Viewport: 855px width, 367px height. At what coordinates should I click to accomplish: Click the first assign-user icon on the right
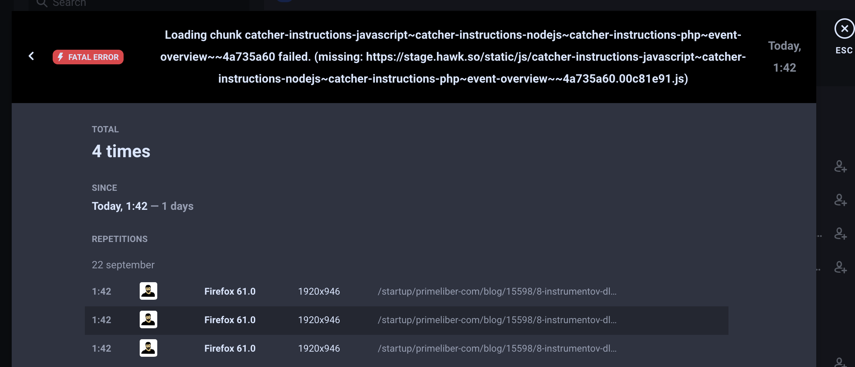(840, 166)
